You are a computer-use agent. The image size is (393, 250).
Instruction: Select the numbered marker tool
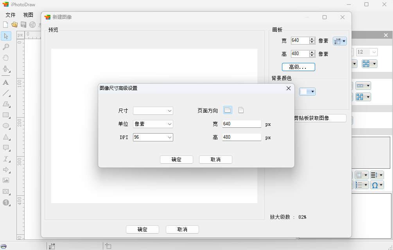click(6, 202)
